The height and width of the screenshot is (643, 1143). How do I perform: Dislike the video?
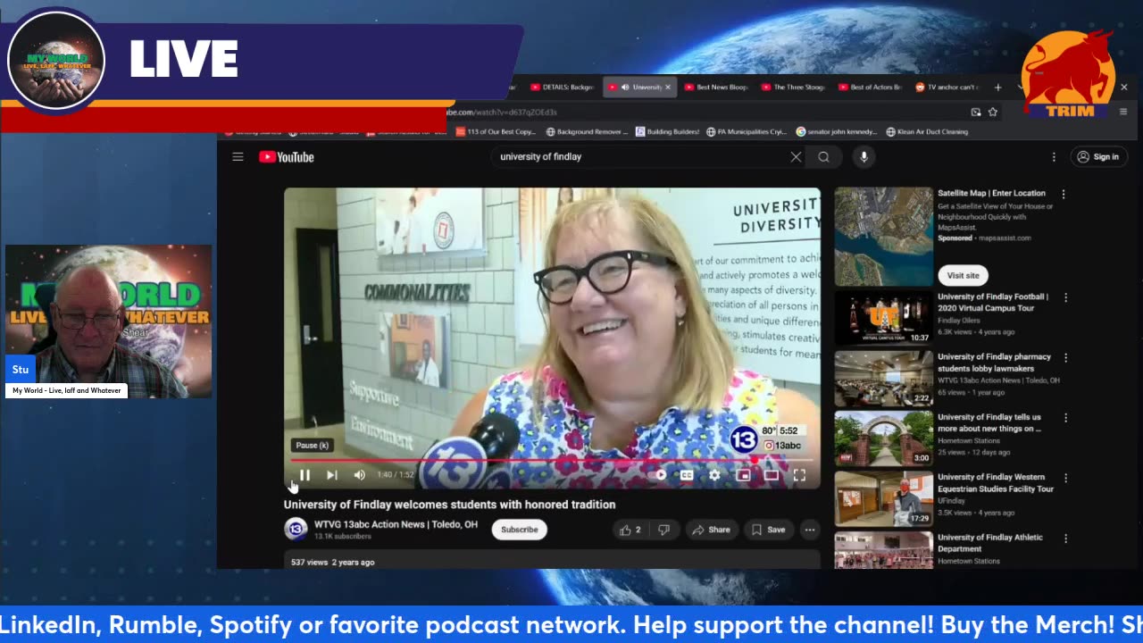(x=663, y=530)
